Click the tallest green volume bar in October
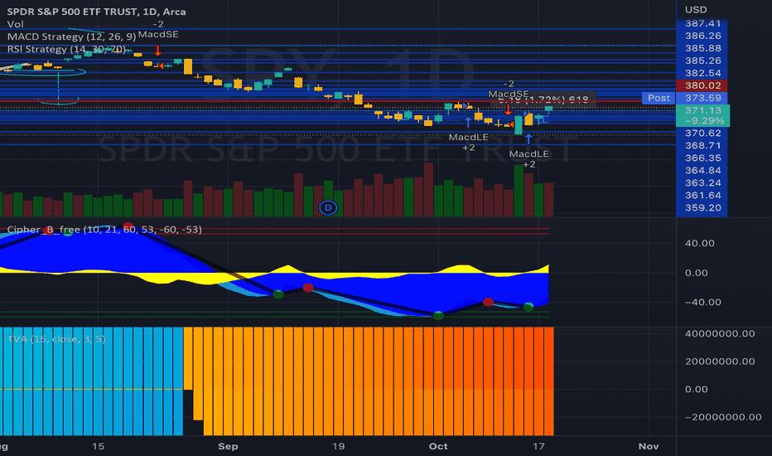The width and height of the screenshot is (772, 456). point(519,191)
